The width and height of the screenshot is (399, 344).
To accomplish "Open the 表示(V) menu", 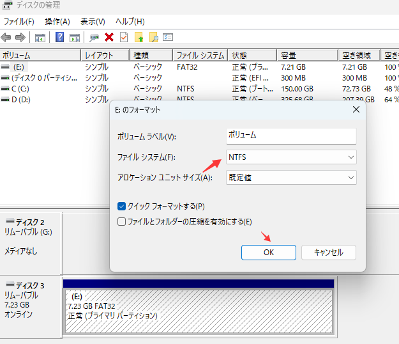I will [93, 22].
